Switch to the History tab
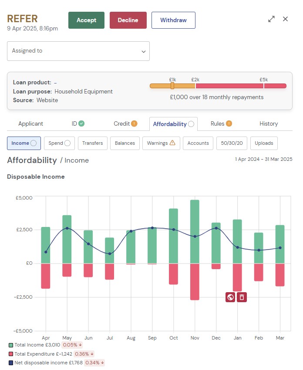Screen dimensions: 303x370 (x=269, y=123)
